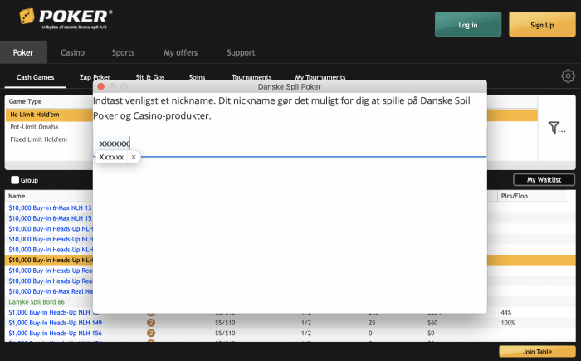The width and height of the screenshot is (581, 361).
Task: Click the Game Type header
Action: point(25,101)
